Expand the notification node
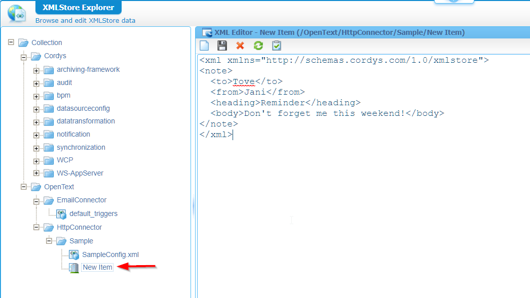The height and width of the screenshot is (298, 530). point(36,135)
